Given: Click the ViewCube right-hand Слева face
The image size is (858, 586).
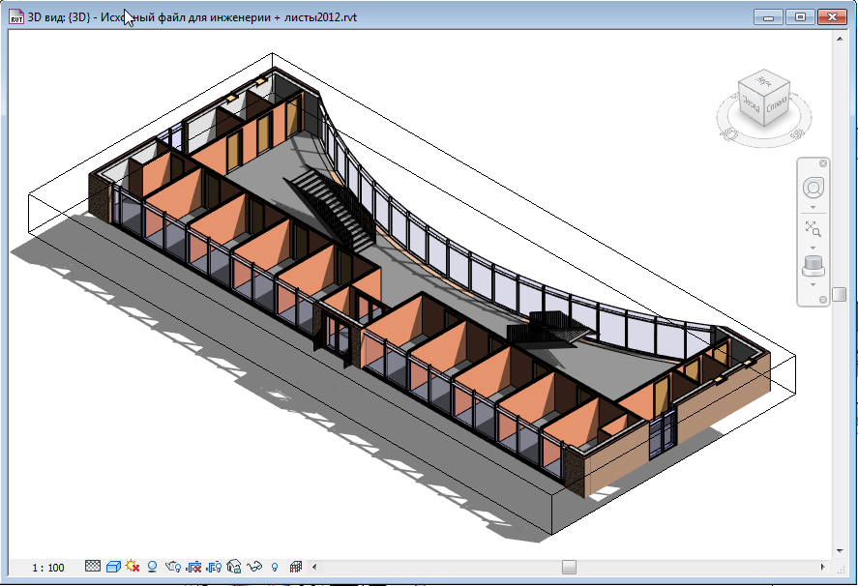Looking at the screenshot, I should tap(777, 104).
